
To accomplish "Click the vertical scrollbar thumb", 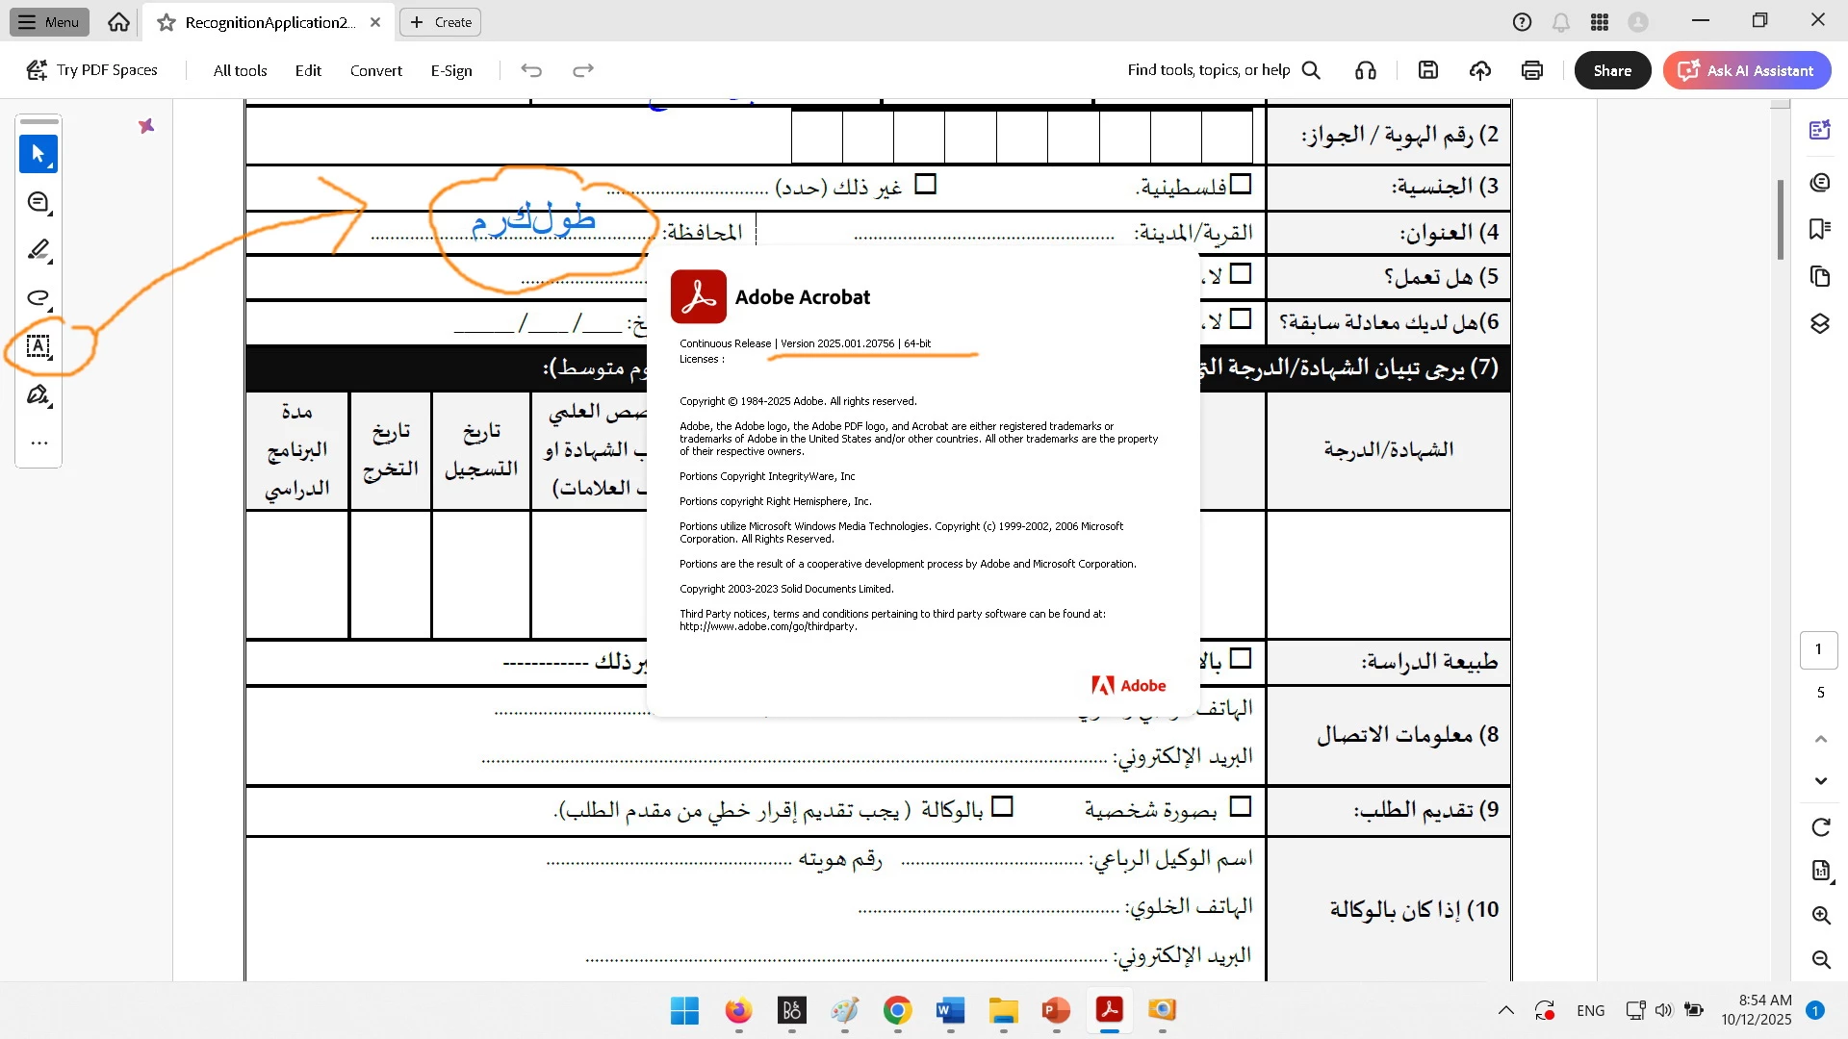I will tap(1781, 219).
